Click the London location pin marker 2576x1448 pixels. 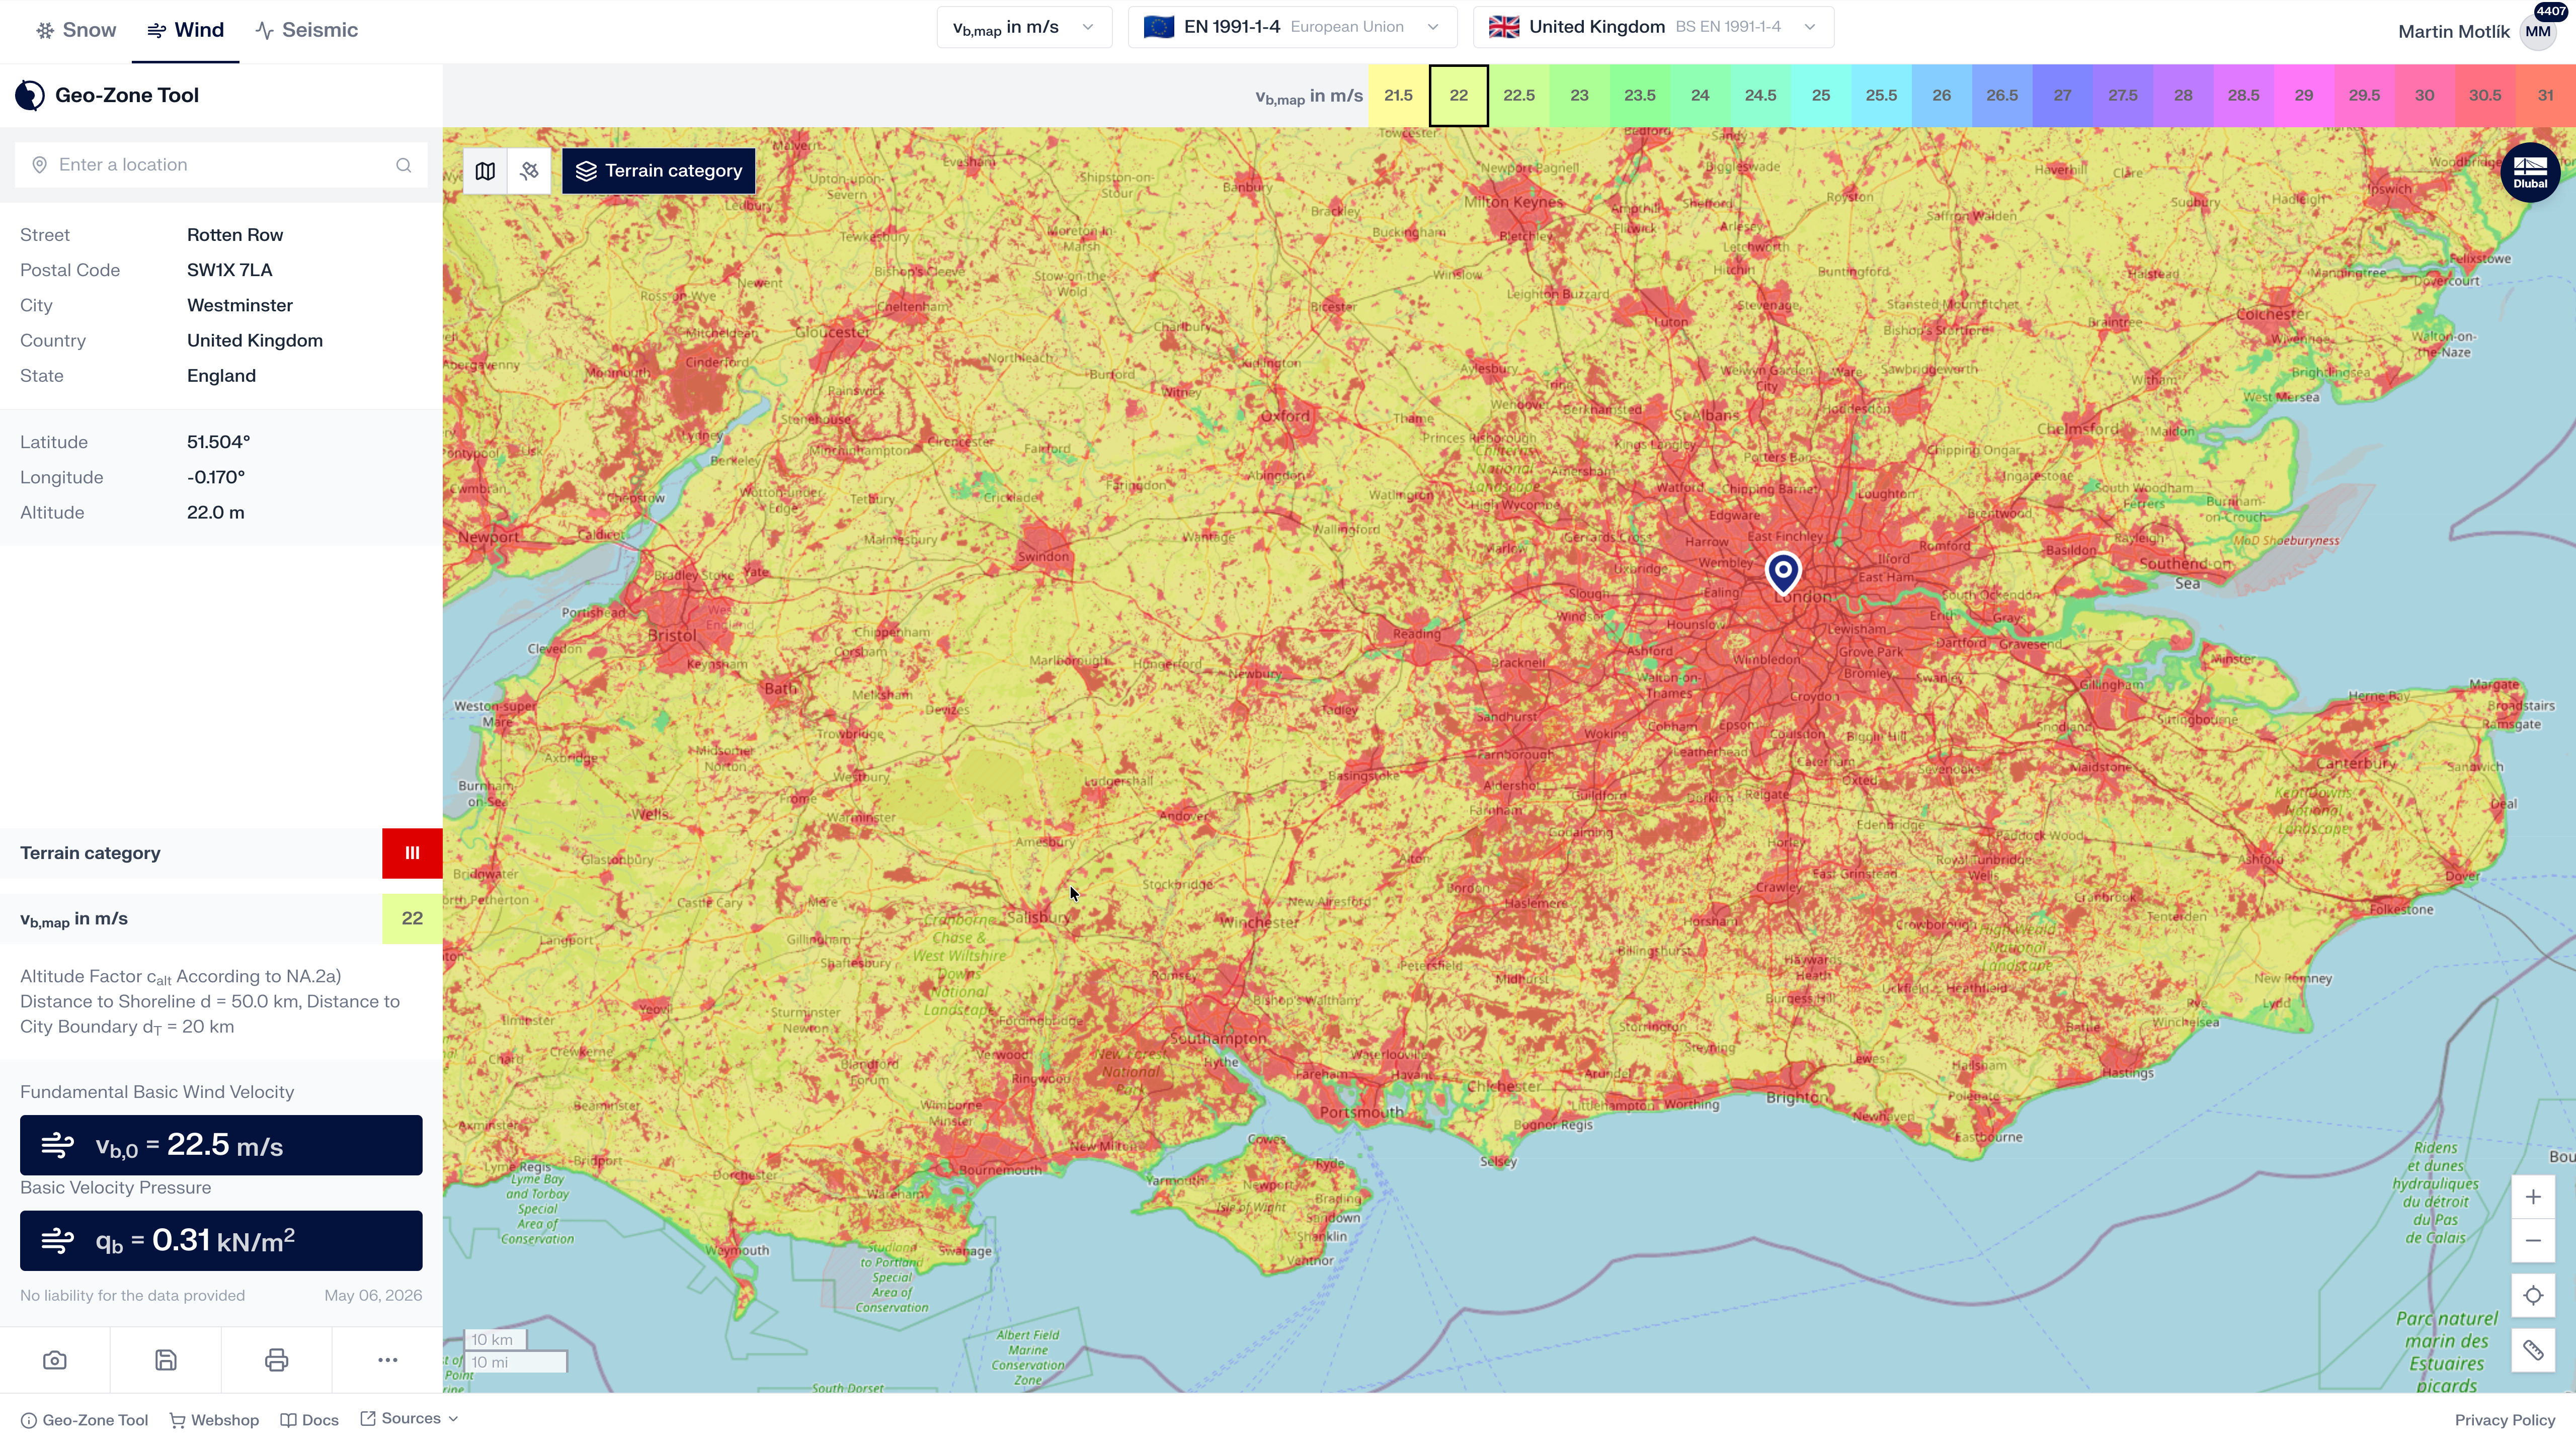[x=1782, y=573]
